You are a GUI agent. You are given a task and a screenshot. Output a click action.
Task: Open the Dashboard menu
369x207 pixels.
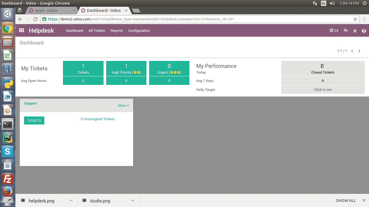coord(75,31)
